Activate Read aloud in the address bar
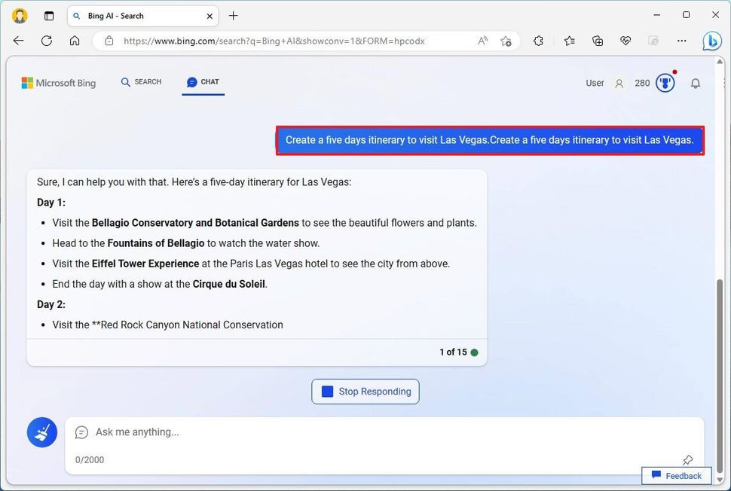The image size is (731, 491). tap(482, 41)
